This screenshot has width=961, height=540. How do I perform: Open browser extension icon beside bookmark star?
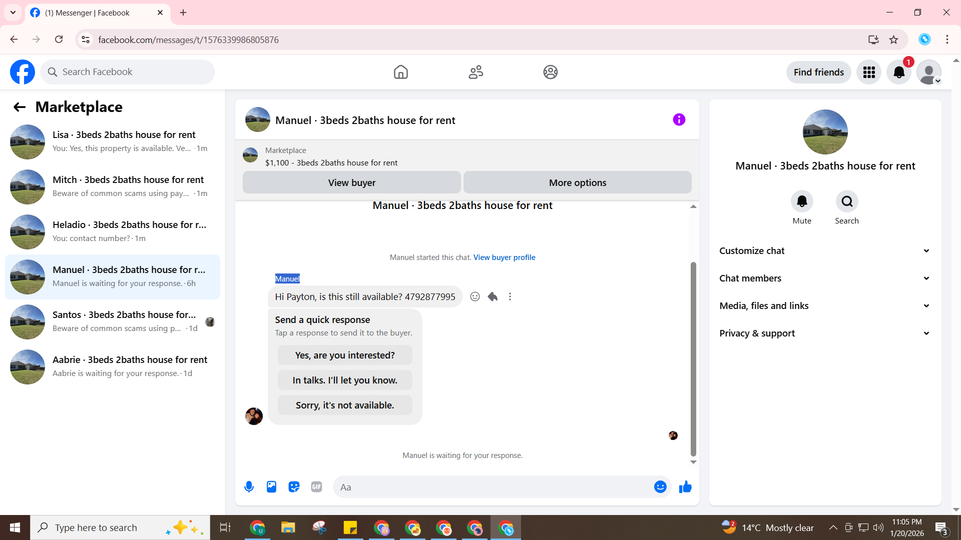924,39
